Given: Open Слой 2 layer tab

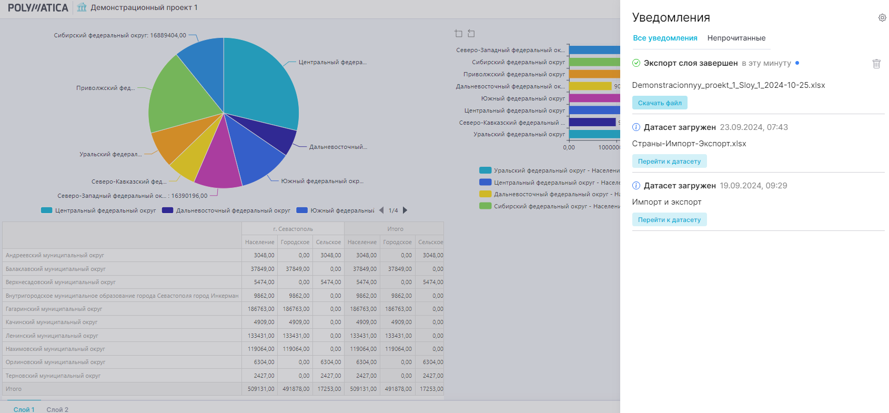Looking at the screenshot, I should [57, 409].
